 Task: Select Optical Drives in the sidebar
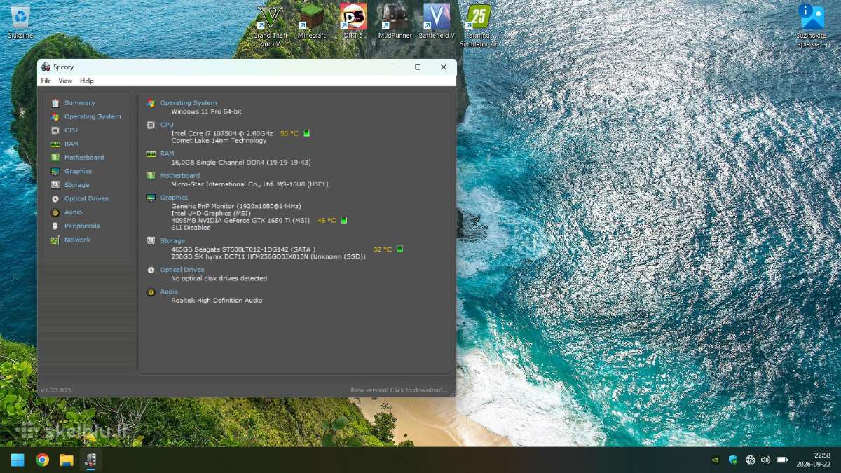pyautogui.click(x=86, y=198)
